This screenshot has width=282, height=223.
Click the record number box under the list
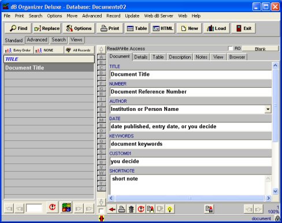[34, 208]
